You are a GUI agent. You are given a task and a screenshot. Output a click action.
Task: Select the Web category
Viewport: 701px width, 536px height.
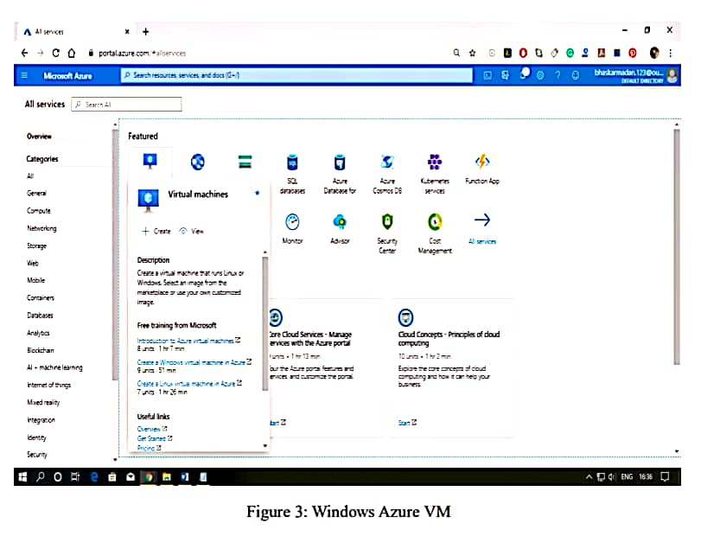click(32, 263)
